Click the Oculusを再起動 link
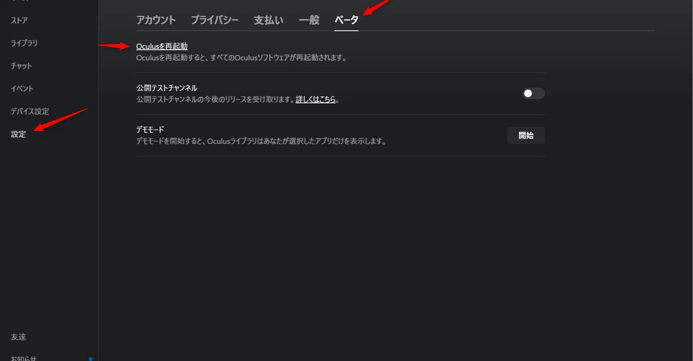 coord(162,46)
